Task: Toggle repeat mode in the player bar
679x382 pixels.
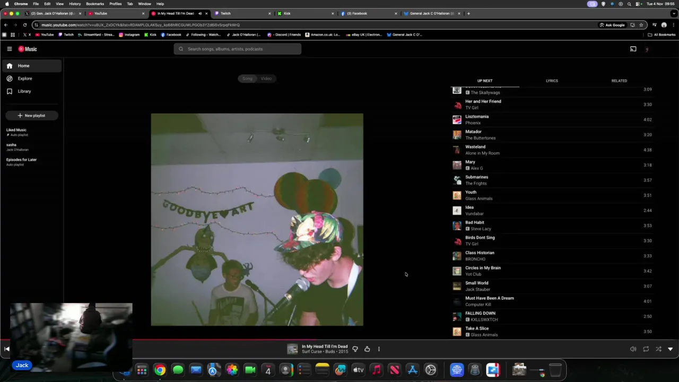Action: point(646,349)
